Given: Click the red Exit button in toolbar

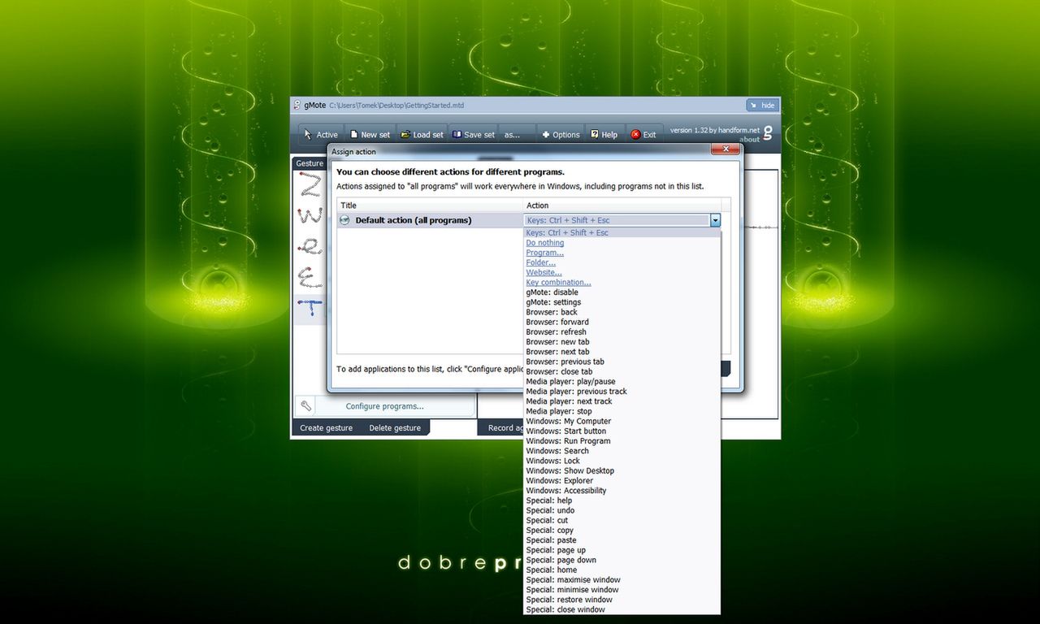Looking at the screenshot, I should 643,135.
